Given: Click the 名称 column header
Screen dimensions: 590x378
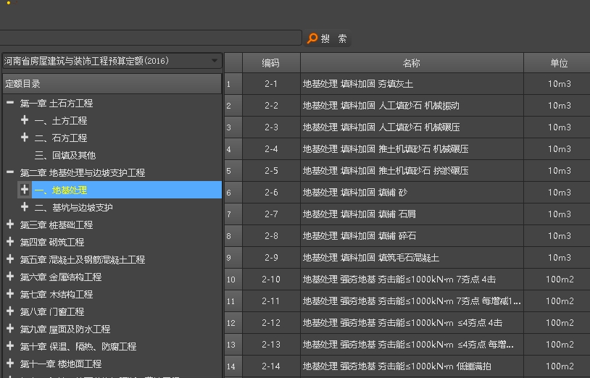Looking at the screenshot, I should coord(411,63).
